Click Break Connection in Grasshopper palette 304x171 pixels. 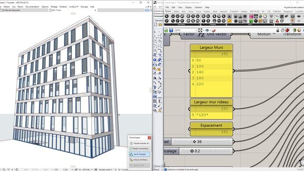tap(139, 149)
